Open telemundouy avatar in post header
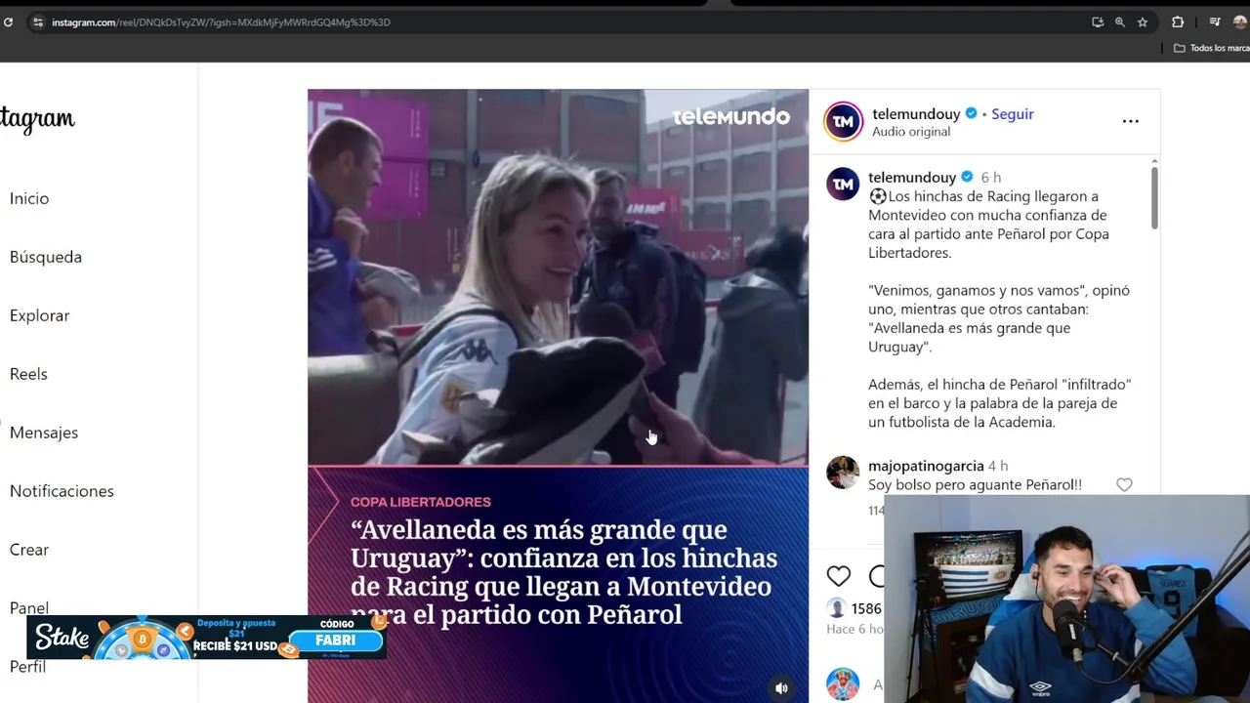1250x703 pixels. click(844, 122)
